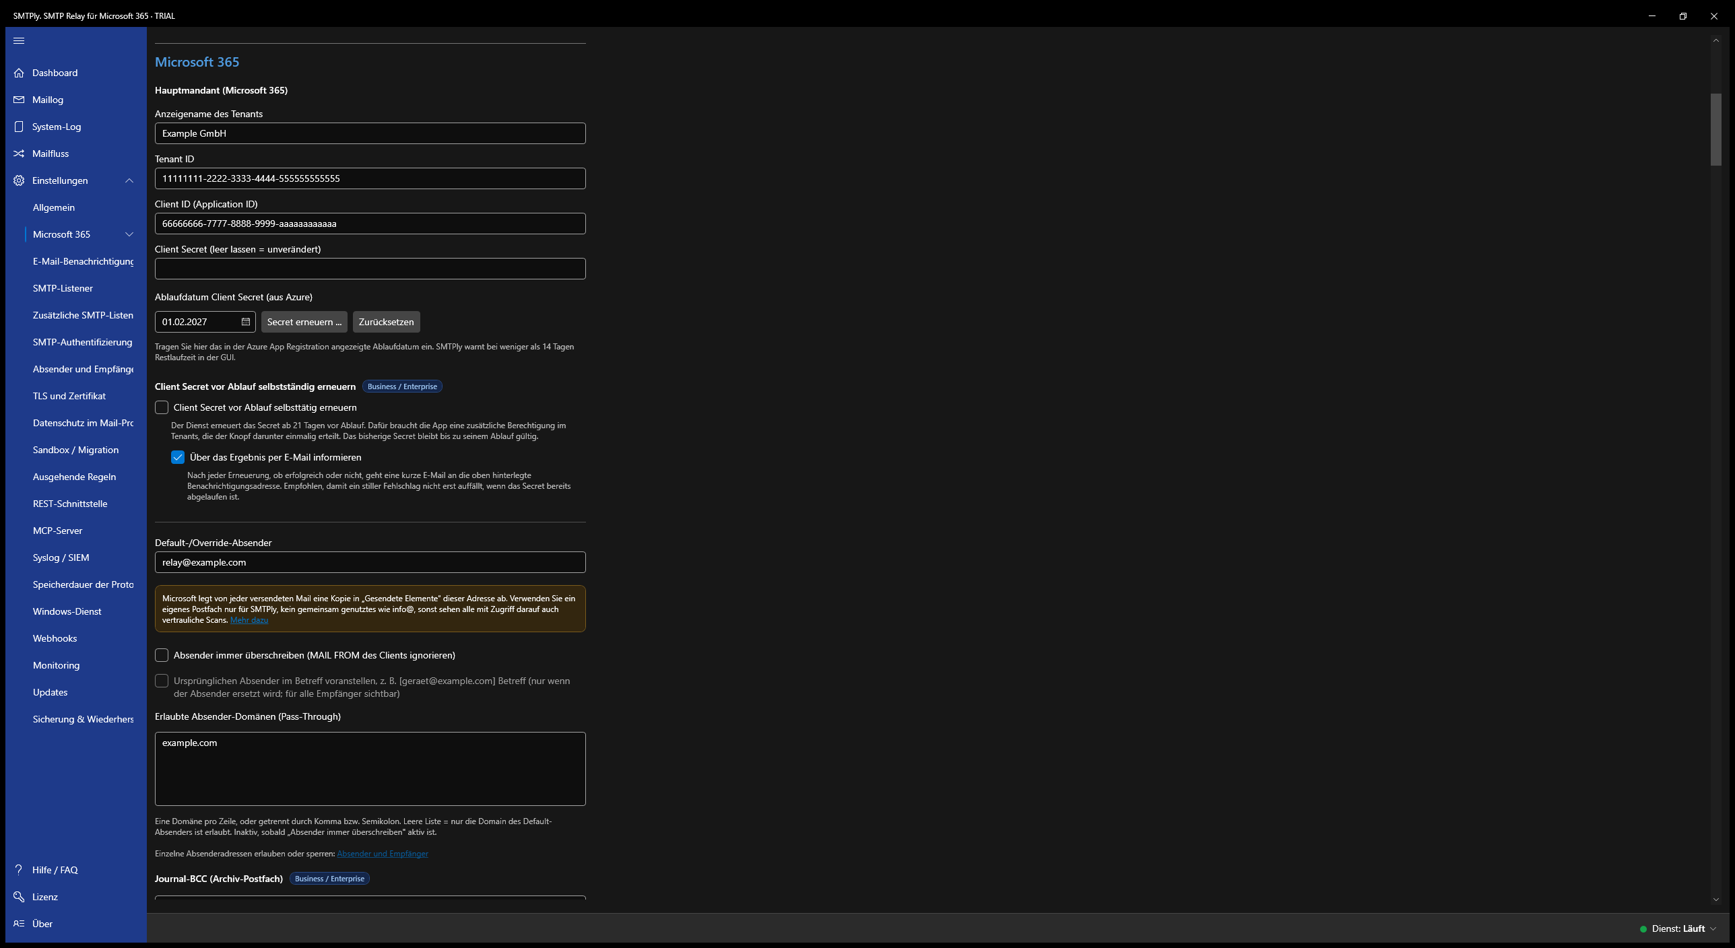Open Webhooks settings page
Viewport: 1735px width, 948px height.
coord(55,638)
